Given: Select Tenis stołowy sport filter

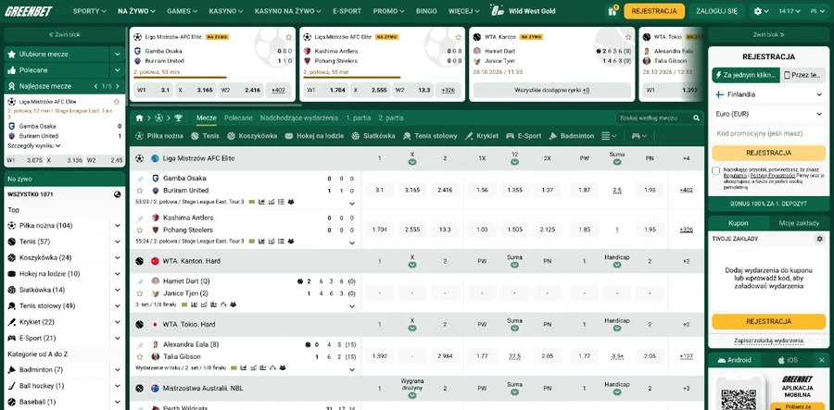Looking at the screenshot, I should pyautogui.click(x=430, y=136).
